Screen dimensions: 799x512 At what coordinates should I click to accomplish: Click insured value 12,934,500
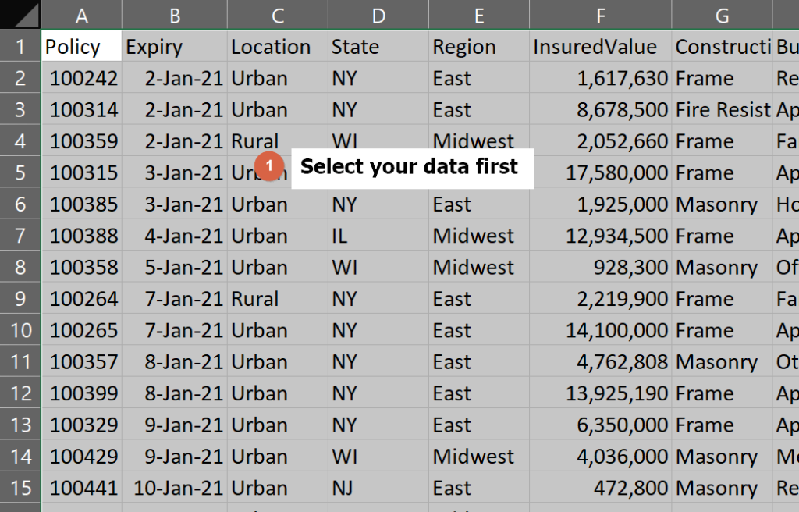pyautogui.click(x=600, y=235)
